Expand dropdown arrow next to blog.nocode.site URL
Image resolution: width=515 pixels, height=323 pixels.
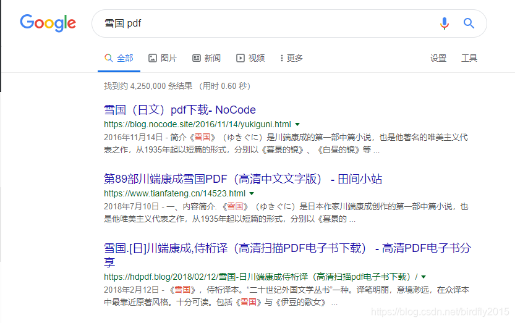[x=297, y=124]
